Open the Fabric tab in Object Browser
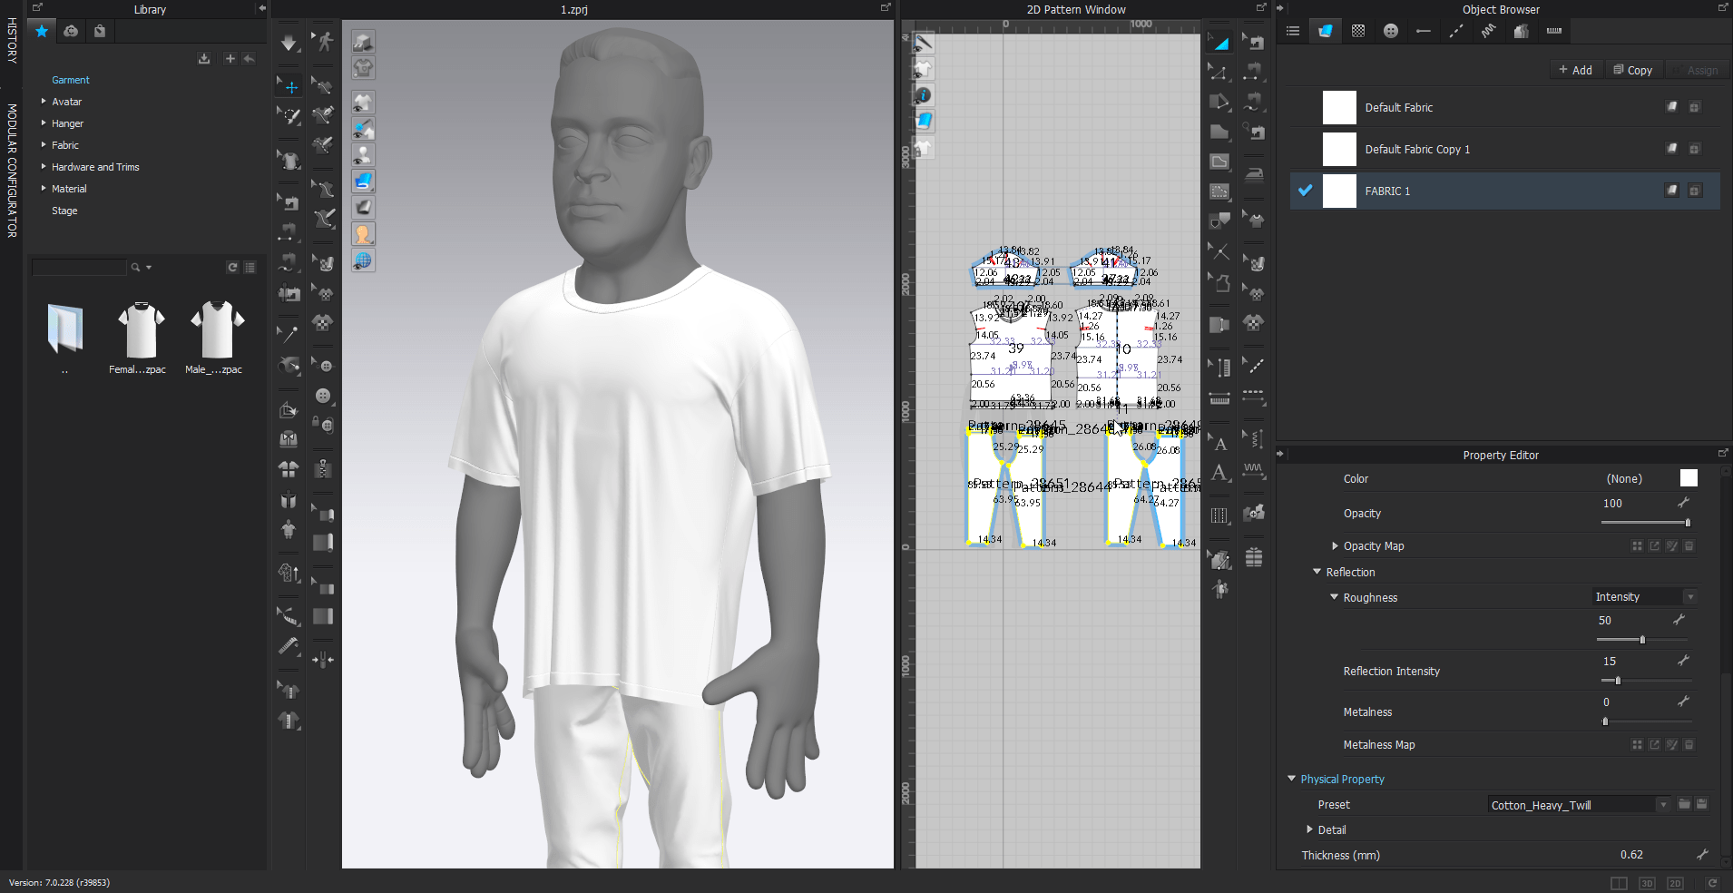The width and height of the screenshot is (1733, 893). (x=1326, y=31)
